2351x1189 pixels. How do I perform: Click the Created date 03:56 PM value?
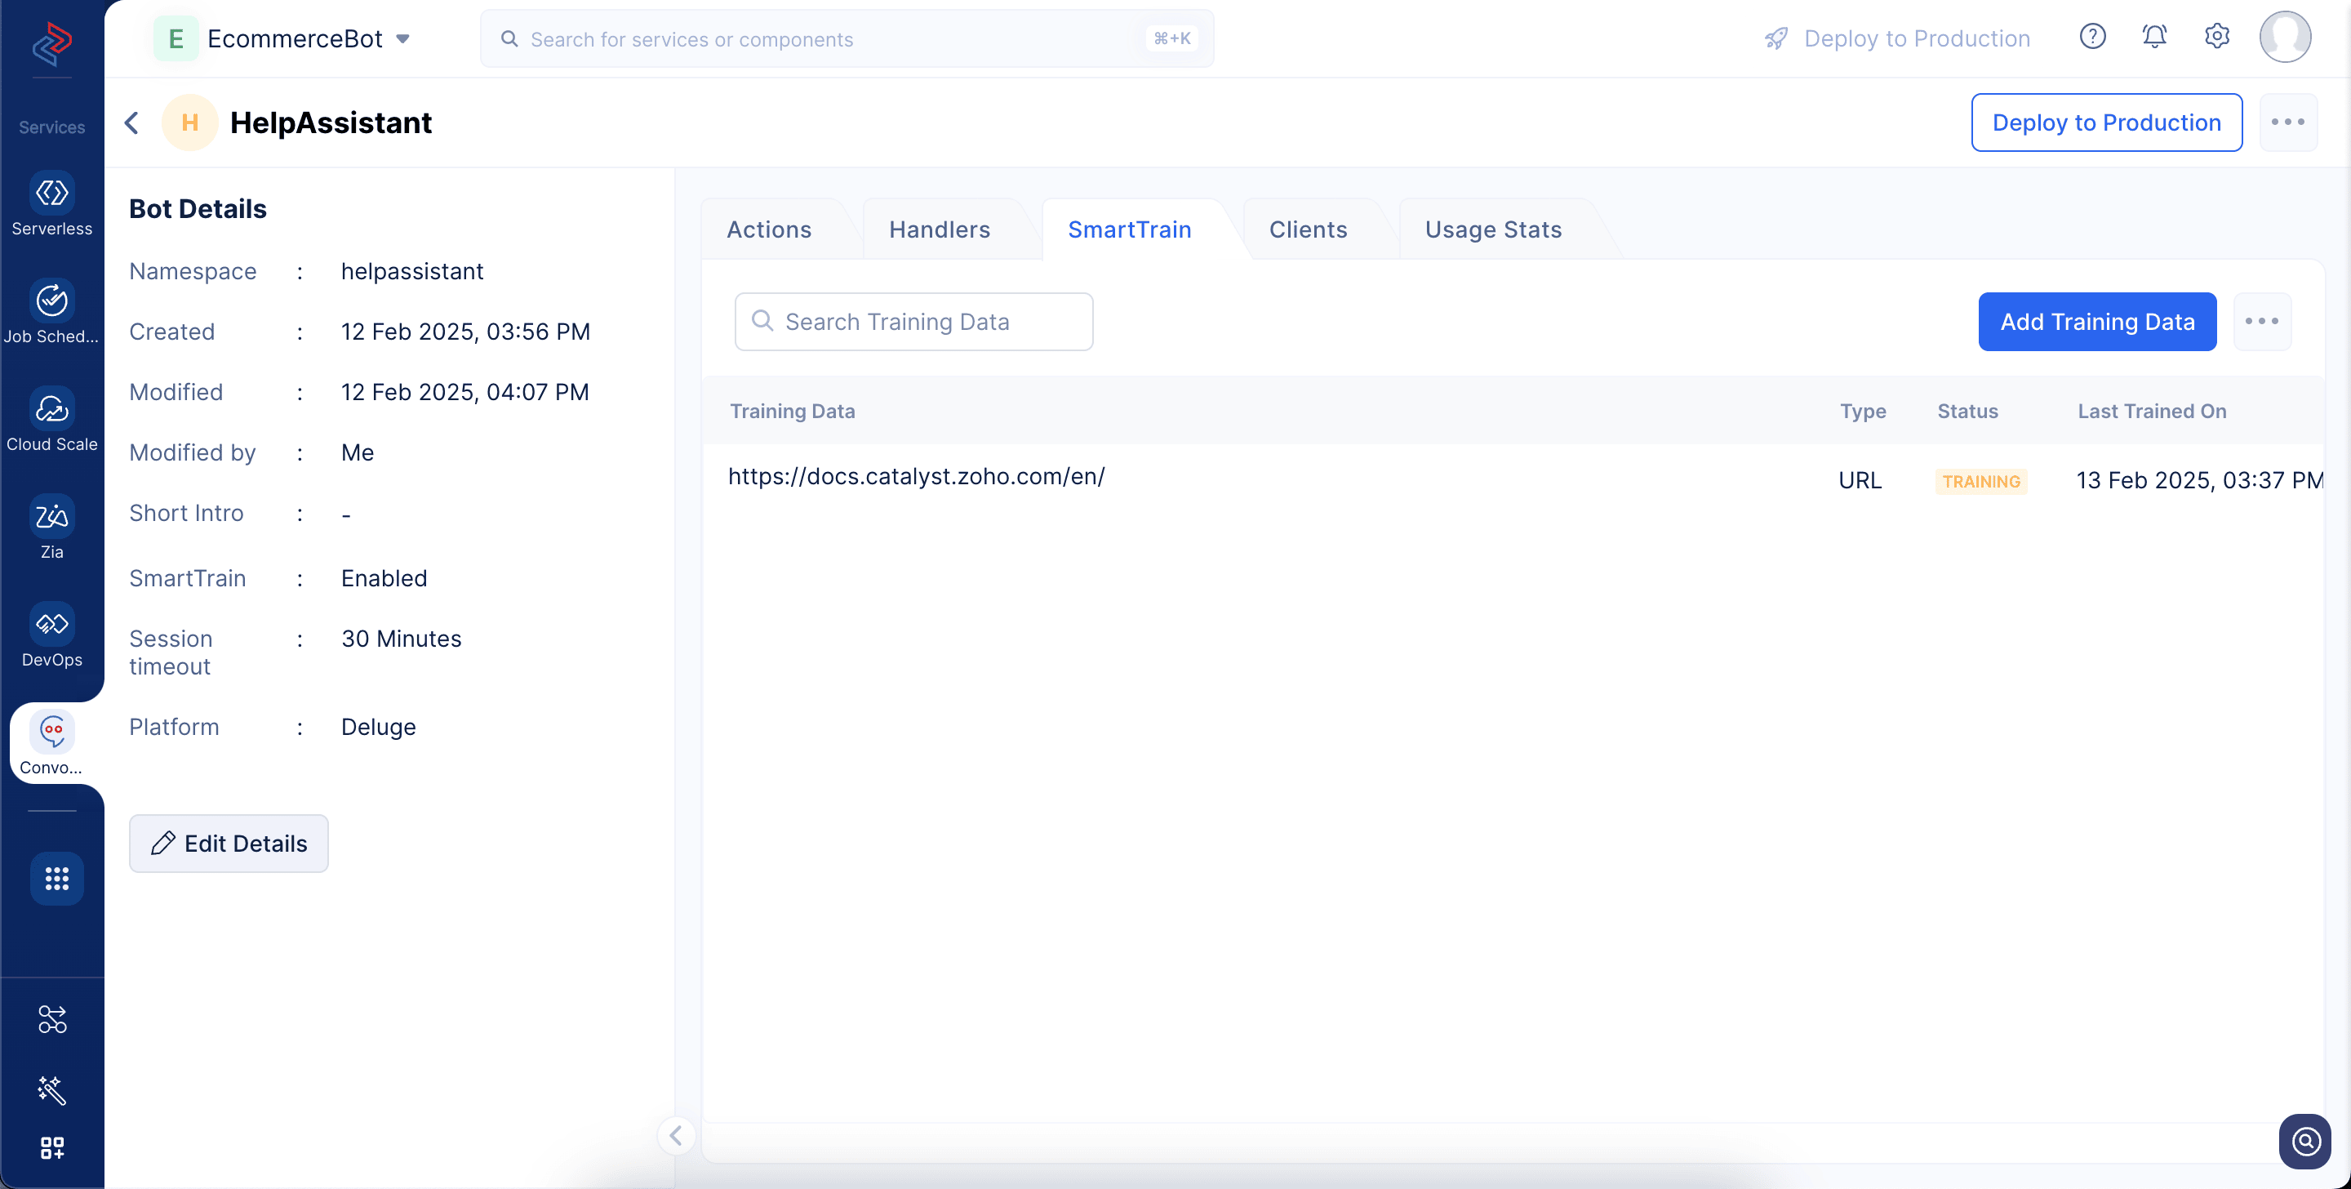(465, 332)
